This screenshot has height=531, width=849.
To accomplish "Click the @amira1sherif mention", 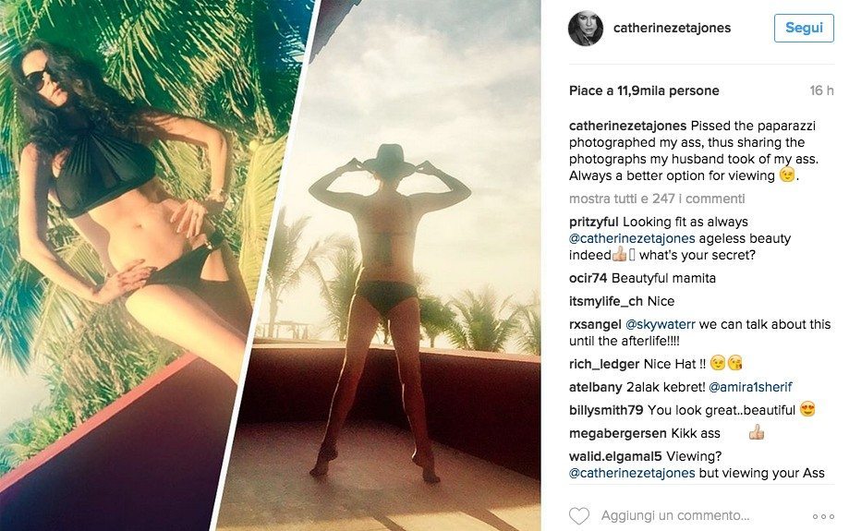I will pos(750,388).
